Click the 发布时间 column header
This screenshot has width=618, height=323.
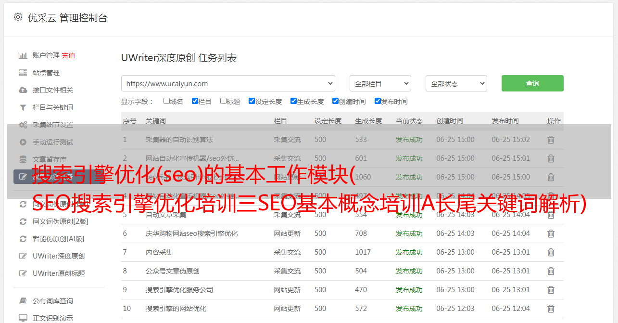point(505,121)
